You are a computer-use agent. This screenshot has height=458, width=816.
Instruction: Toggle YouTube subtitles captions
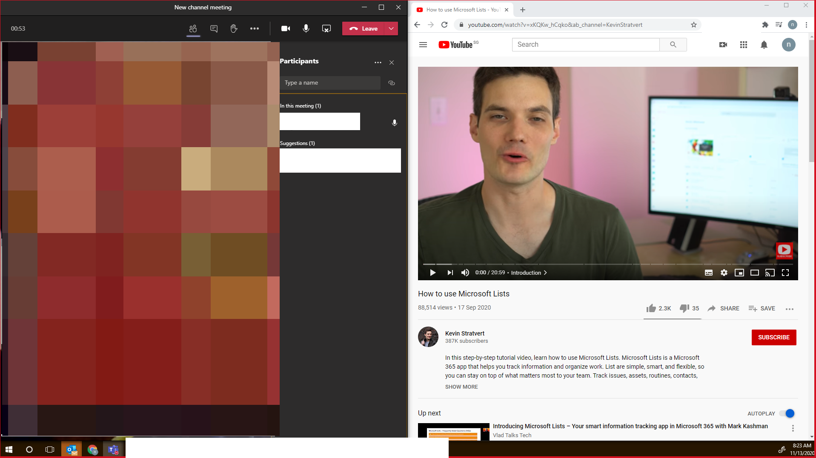(709, 273)
